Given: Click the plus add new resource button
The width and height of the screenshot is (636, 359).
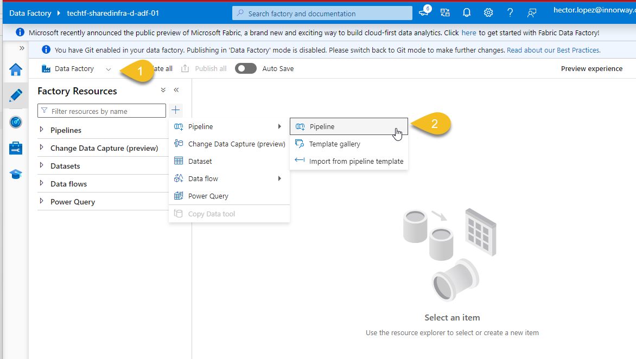Looking at the screenshot, I should (x=176, y=110).
